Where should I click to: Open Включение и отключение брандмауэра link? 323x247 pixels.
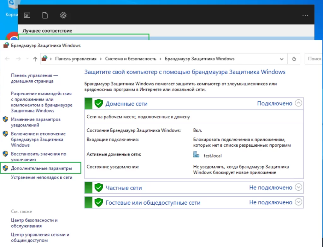[38, 139]
